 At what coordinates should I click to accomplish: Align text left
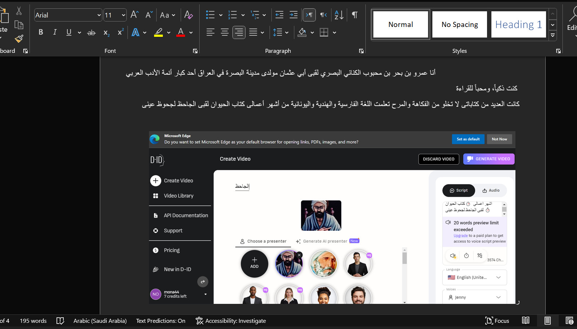tap(210, 32)
